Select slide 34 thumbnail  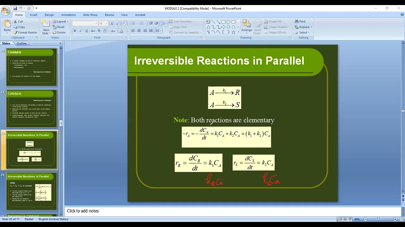tap(32, 191)
